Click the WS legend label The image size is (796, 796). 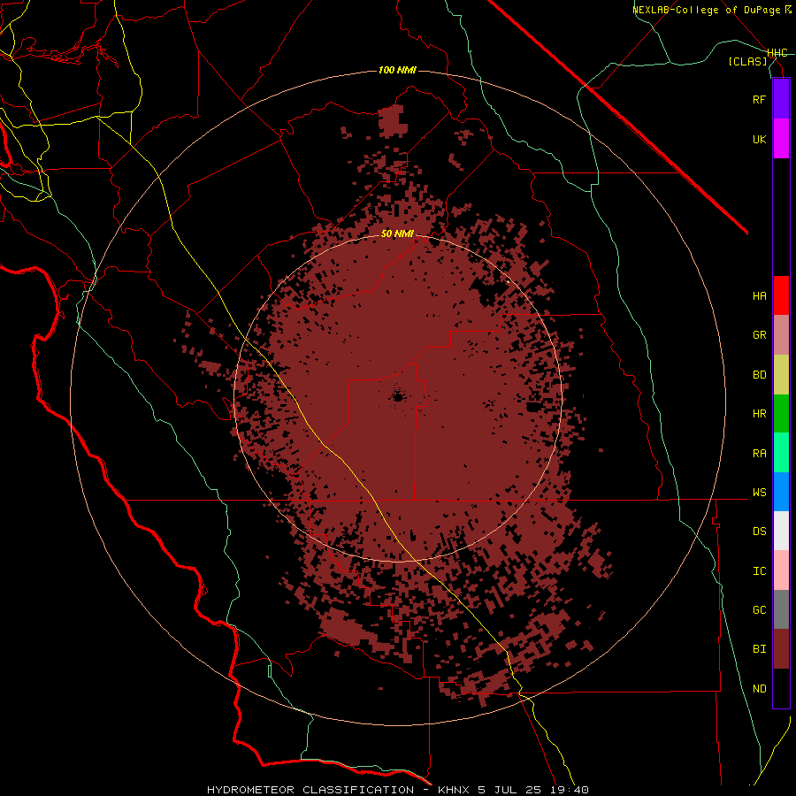(x=759, y=493)
